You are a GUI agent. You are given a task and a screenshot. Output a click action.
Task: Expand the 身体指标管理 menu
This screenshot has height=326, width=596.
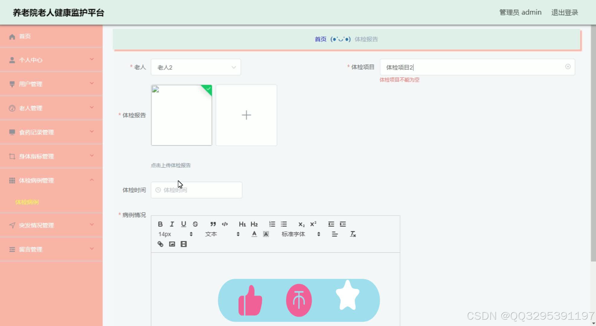pyautogui.click(x=51, y=156)
